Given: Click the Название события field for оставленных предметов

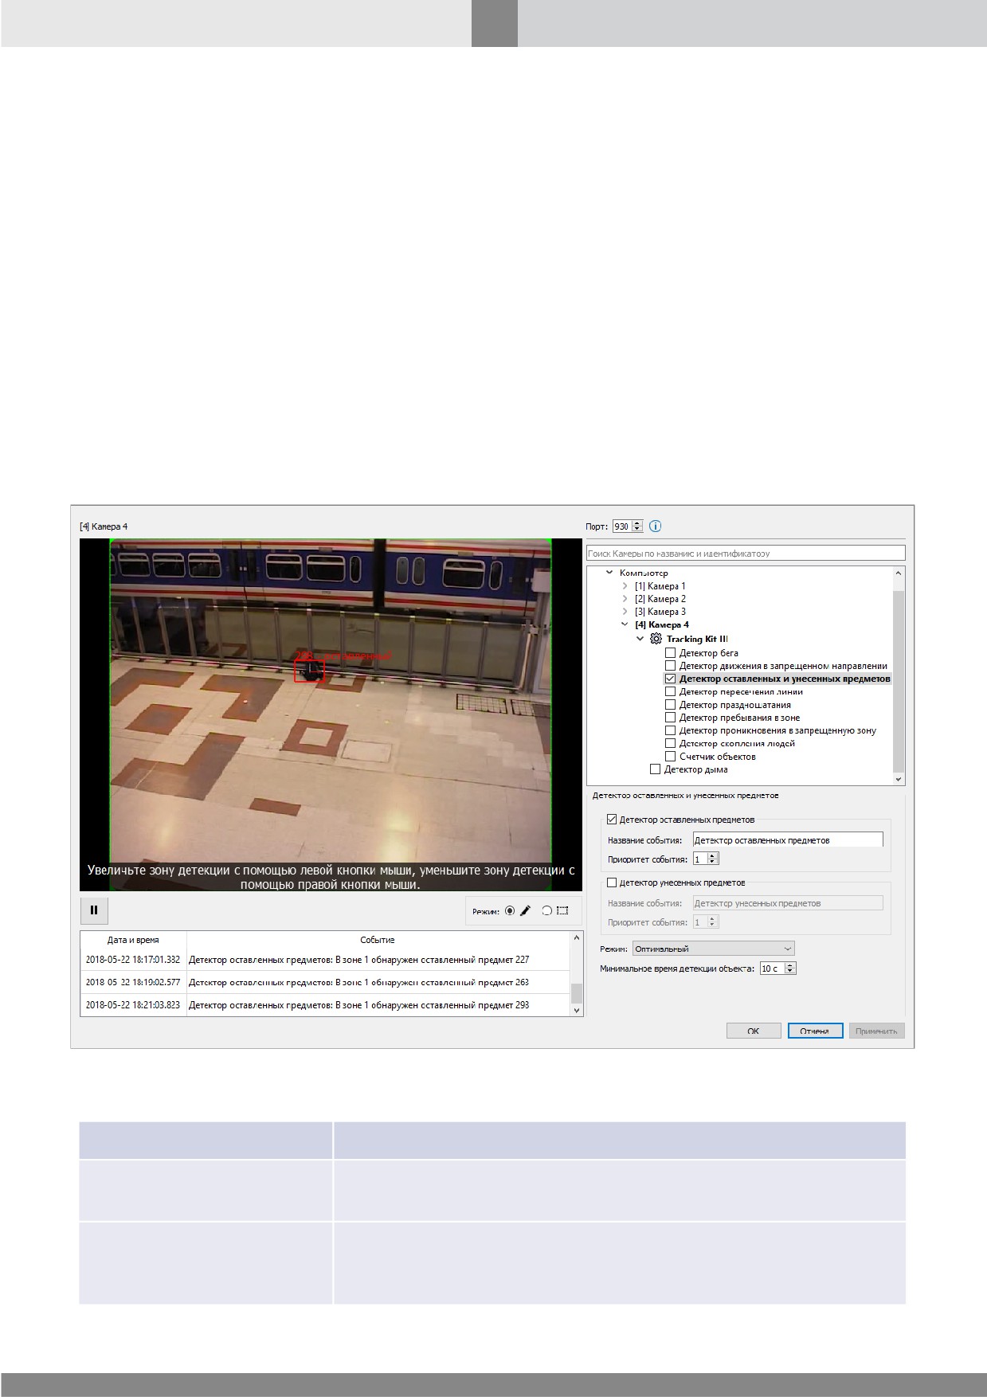Looking at the screenshot, I should (x=788, y=840).
